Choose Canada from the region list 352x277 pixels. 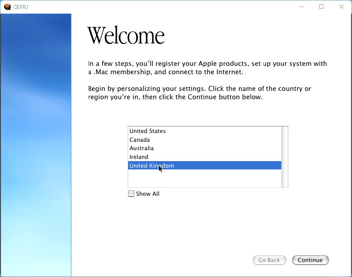[140, 140]
